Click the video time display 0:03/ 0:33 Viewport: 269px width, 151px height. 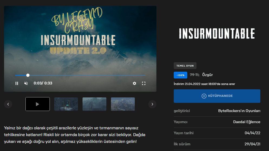[43, 83]
